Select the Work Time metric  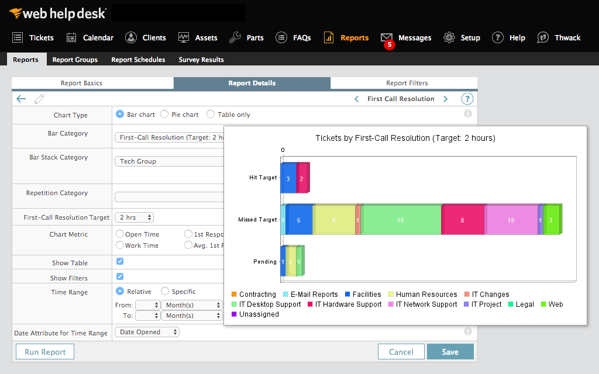[x=120, y=245]
